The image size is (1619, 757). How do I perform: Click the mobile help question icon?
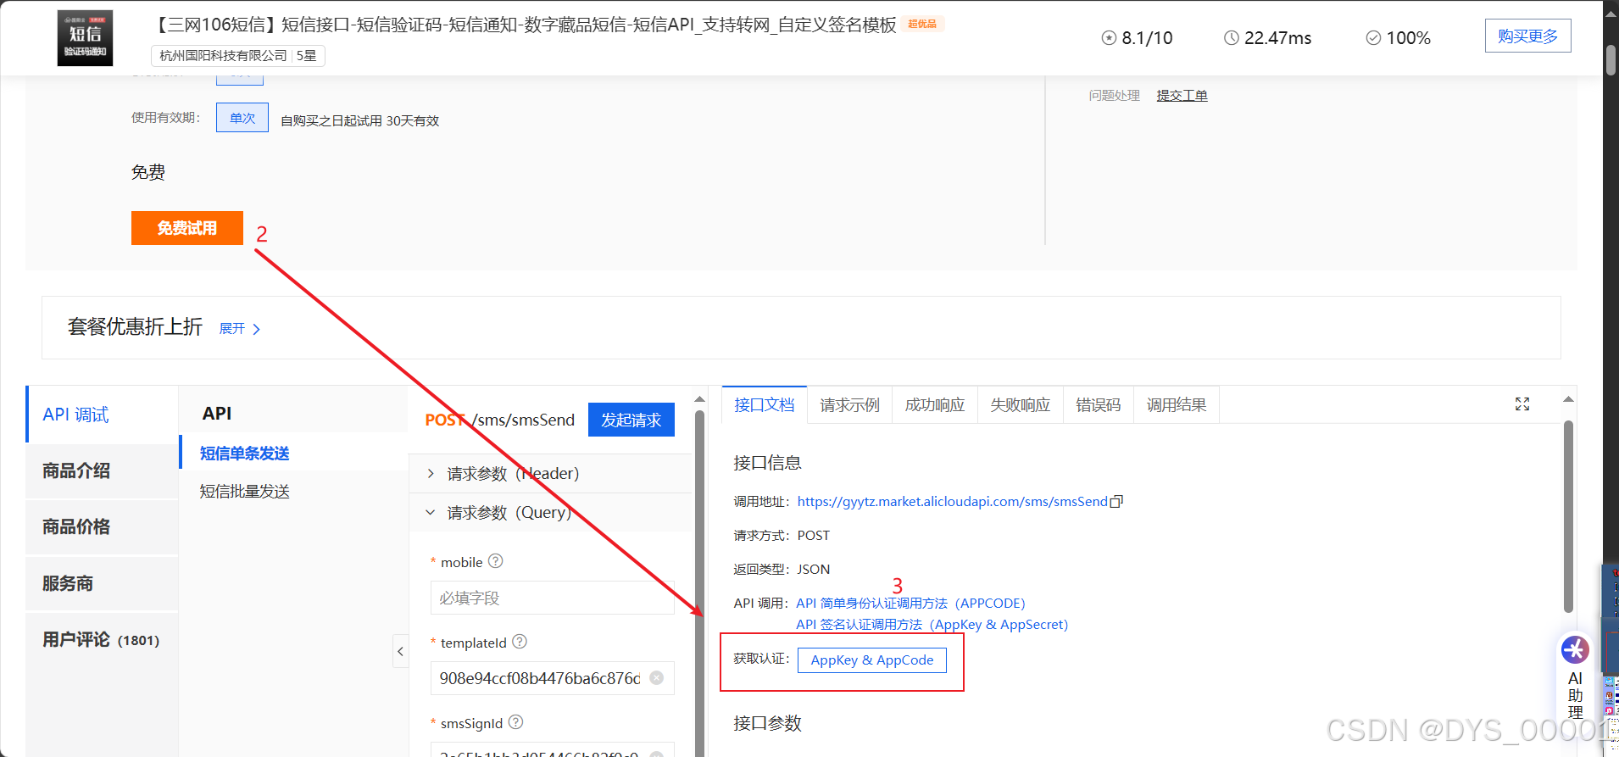click(496, 561)
